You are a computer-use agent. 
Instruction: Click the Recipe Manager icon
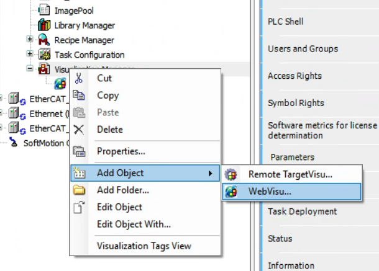coord(43,40)
